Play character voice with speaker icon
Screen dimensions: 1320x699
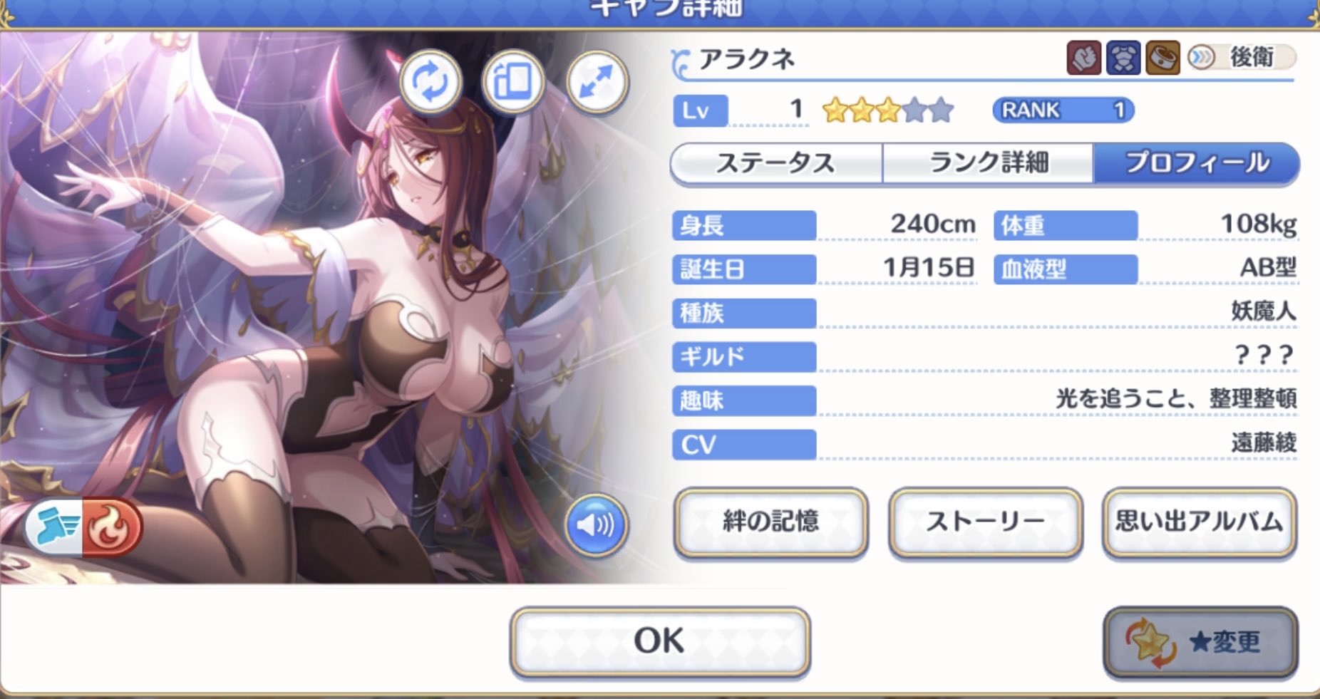pos(596,526)
